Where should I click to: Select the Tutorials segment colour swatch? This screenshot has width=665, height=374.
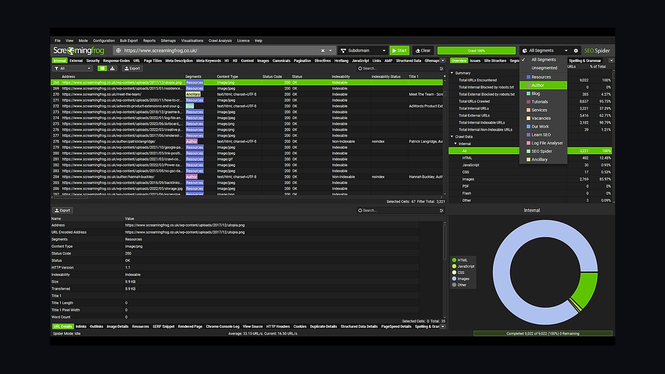pos(529,102)
